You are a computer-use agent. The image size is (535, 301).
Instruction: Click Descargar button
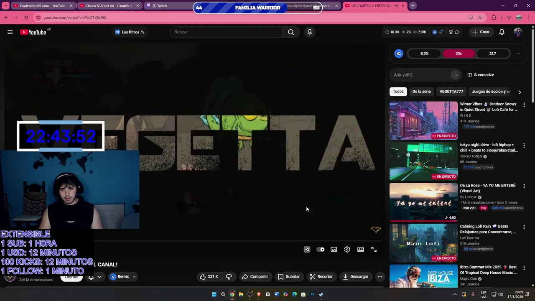tap(356, 277)
